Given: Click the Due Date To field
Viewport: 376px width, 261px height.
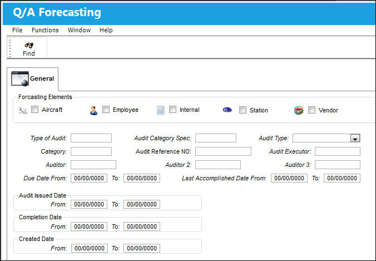Looking at the screenshot, I should click(142, 178).
